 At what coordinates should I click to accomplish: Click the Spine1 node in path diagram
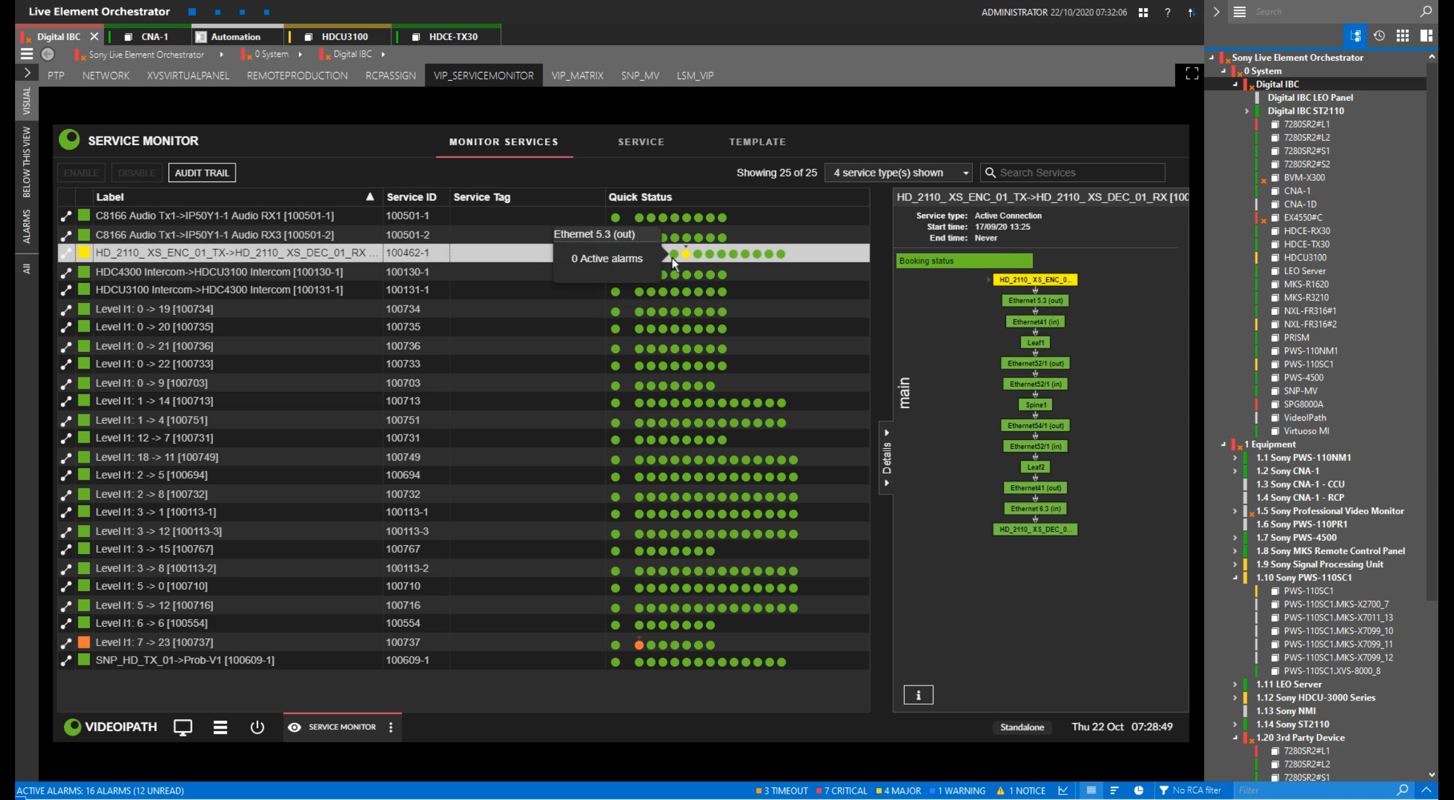[x=1036, y=405]
